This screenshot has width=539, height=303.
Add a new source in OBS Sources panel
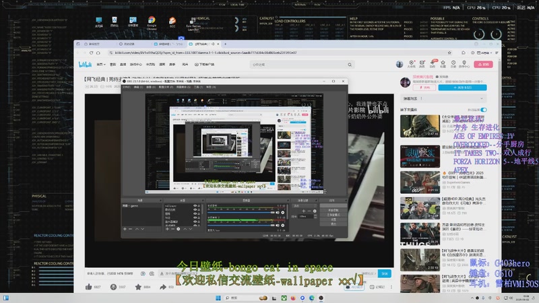[x=167, y=229]
